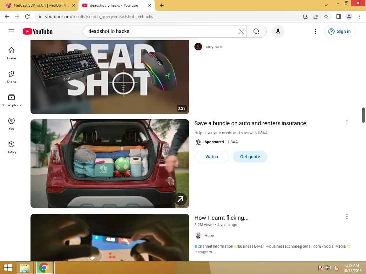Open the Windows Start button
Screen dimensions: 366x274
(x=8, y=268)
